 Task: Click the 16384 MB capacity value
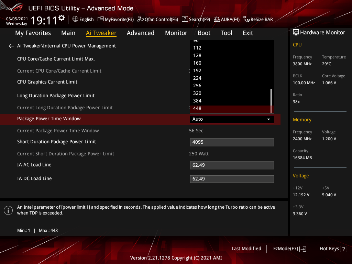pos(302,158)
